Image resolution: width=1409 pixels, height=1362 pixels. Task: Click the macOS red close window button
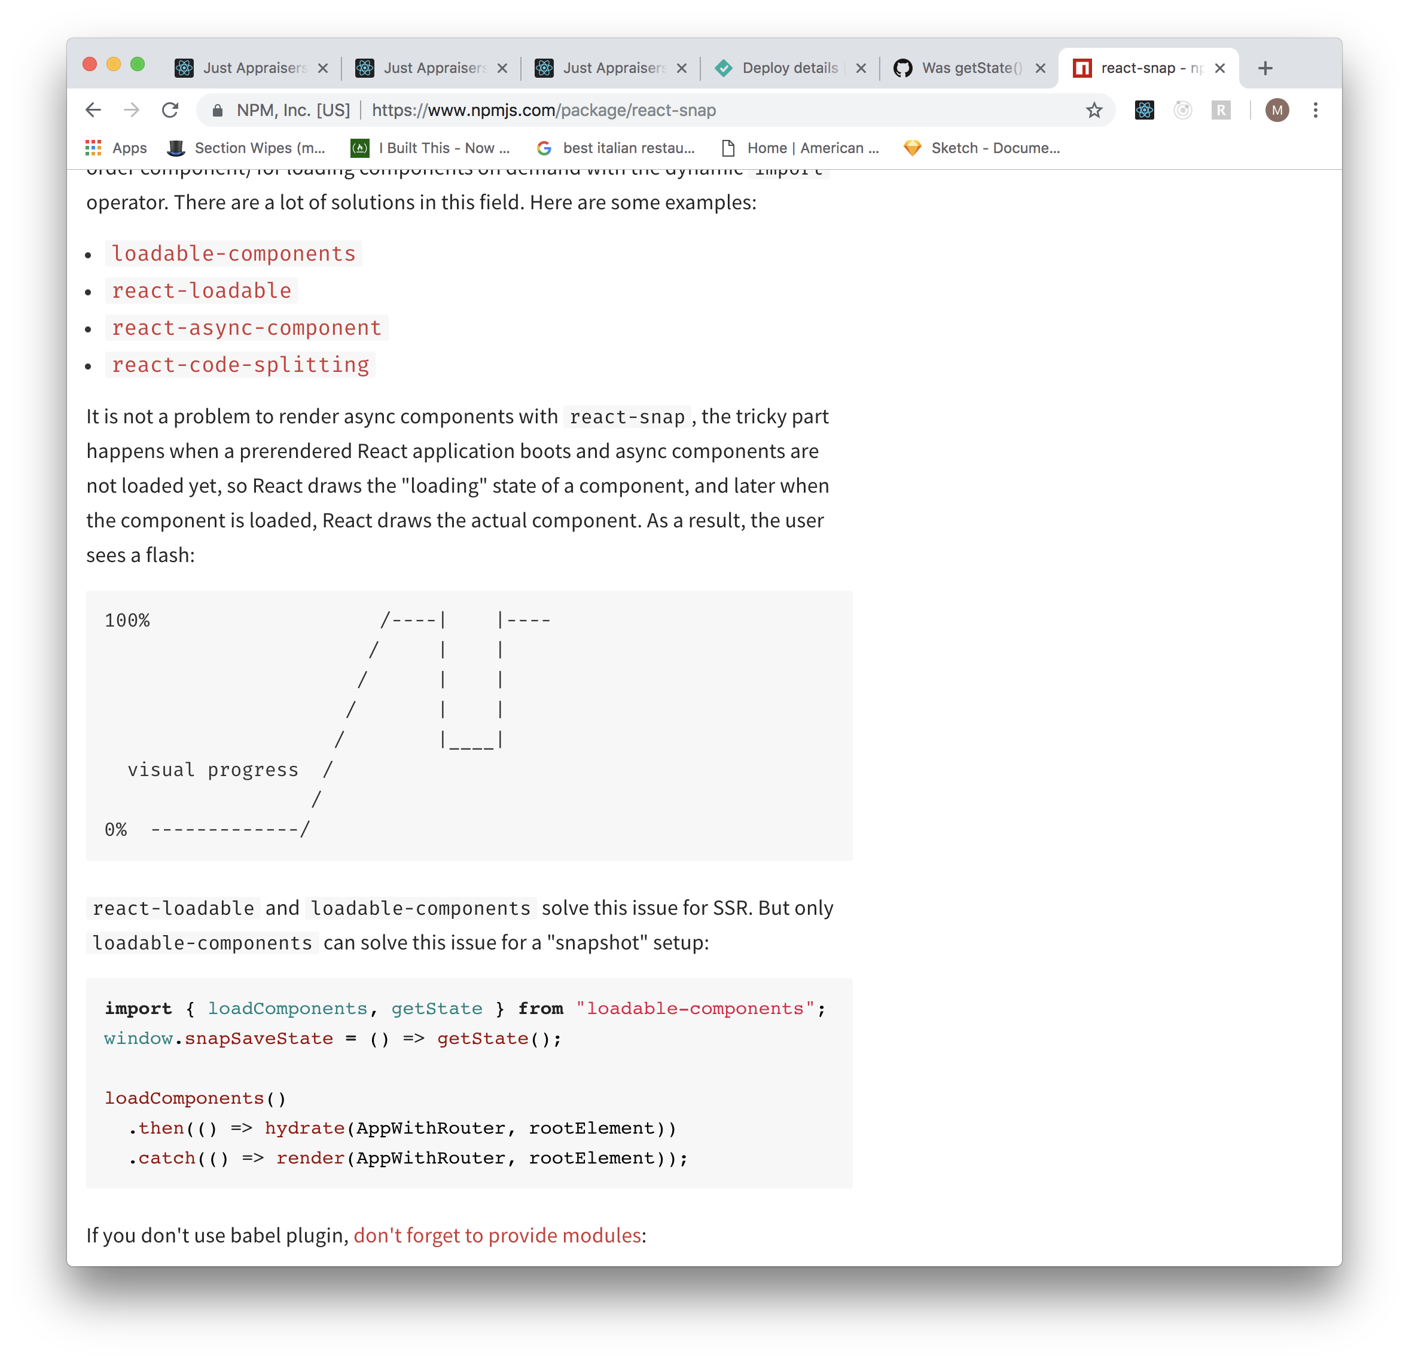pyautogui.click(x=90, y=64)
